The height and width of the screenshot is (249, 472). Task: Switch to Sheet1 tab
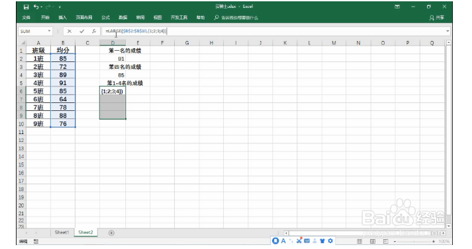pyautogui.click(x=62, y=232)
